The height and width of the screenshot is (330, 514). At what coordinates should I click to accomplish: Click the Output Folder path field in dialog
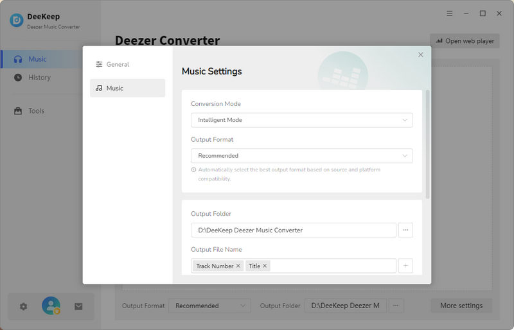point(294,230)
